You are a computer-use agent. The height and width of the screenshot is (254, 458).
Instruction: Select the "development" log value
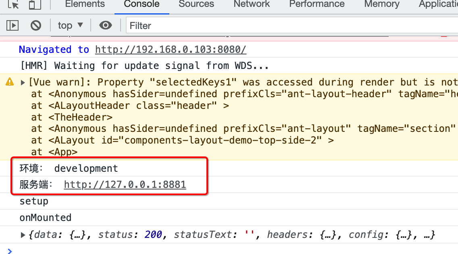pyautogui.click(x=86, y=169)
